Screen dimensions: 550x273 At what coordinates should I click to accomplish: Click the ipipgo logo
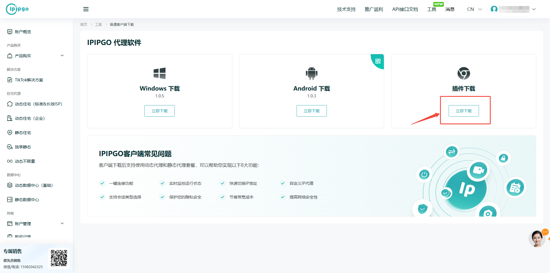pos(17,9)
